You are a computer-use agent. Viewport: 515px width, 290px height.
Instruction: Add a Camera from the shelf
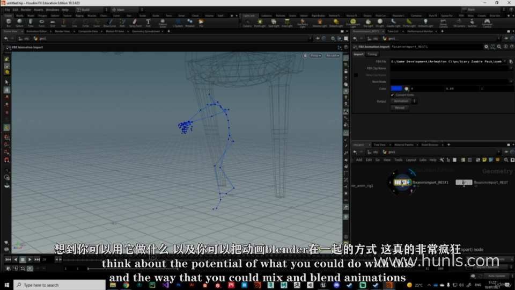coord(247,23)
